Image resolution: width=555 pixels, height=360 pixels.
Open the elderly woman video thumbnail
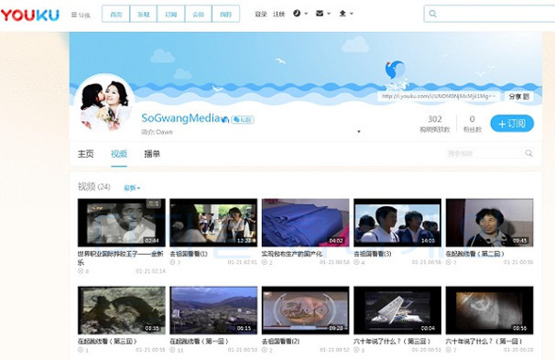(x=490, y=223)
